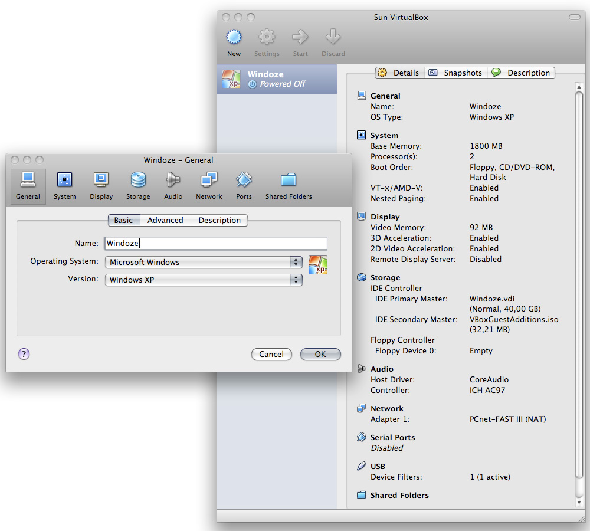Click the General section monitor icon in details

(x=361, y=95)
